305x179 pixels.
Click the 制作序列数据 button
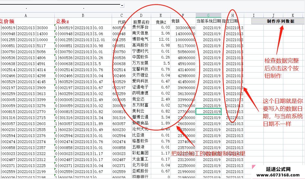pyautogui.click(x=278, y=21)
